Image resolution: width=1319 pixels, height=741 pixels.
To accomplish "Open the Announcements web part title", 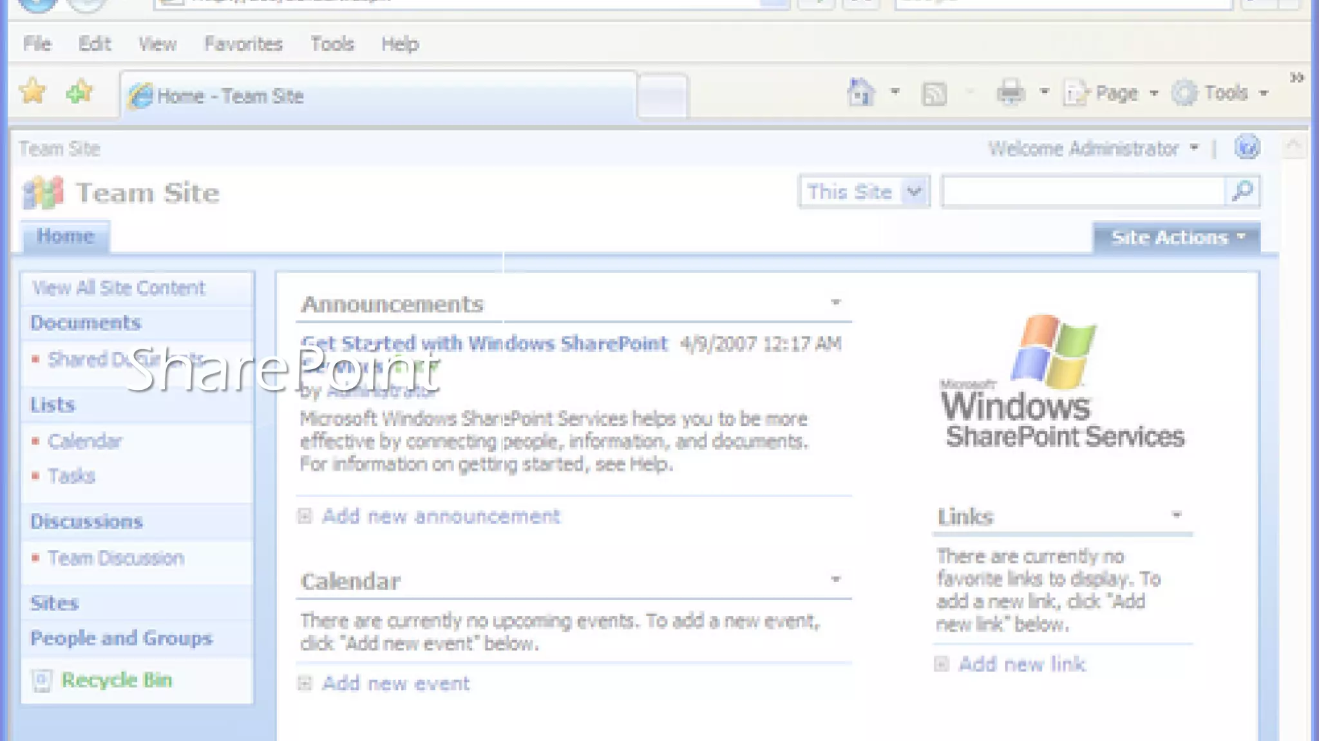I will click(x=392, y=304).
